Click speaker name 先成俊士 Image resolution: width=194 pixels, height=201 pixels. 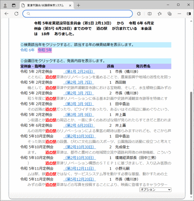pos(122,147)
